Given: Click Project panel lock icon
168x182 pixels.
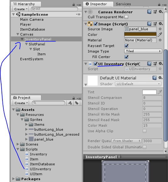Looking at the screenshot, I should (73, 98).
